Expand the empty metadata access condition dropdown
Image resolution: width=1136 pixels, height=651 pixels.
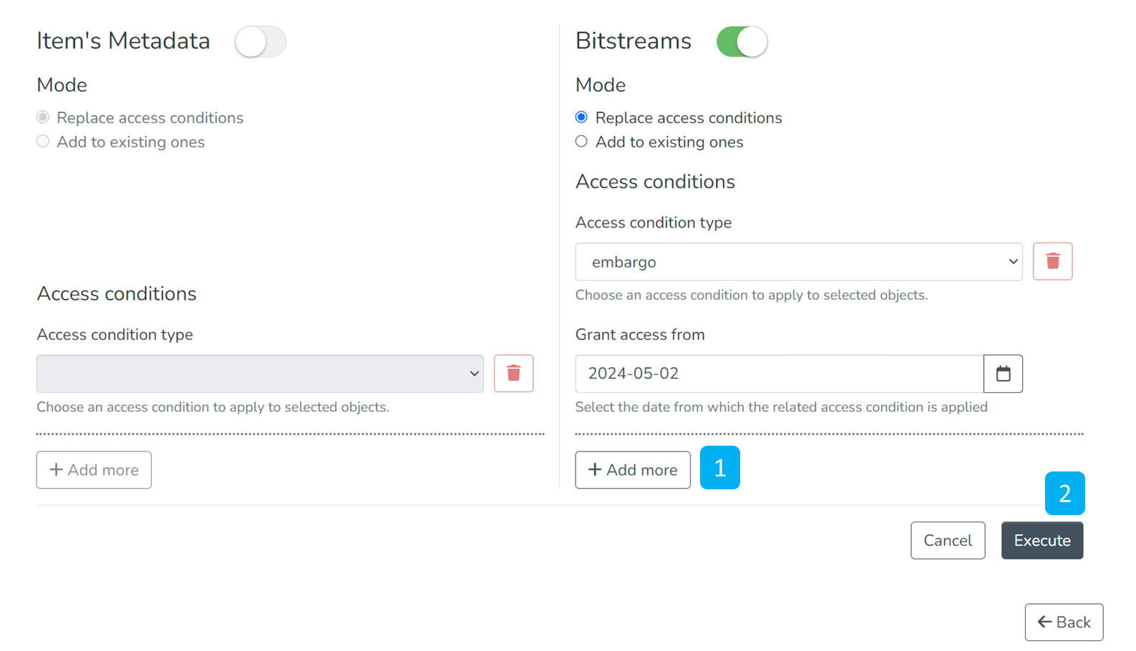[x=260, y=373]
